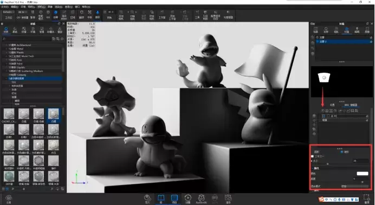Open the Cloud Library icon at bottom left
Image resolution: width=375 pixels, height=205 pixels.
tap(9, 199)
